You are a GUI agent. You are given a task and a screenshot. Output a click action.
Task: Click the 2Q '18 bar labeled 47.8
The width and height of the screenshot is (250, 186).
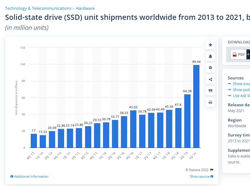pos(179,128)
